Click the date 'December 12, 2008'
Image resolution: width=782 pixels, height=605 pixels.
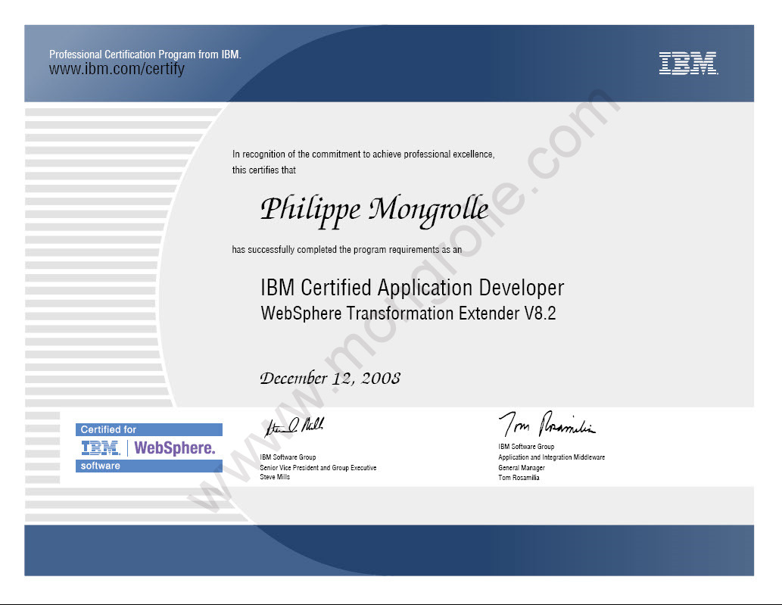(331, 376)
